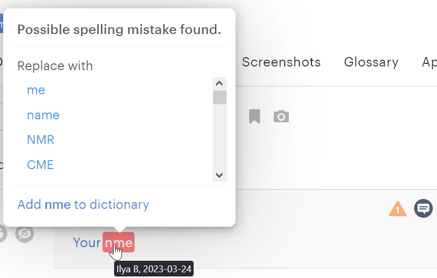Image resolution: width=437 pixels, height=278 pixels.
Task: Choose "name" as the replacement word
Action: (x=43, y=115)
